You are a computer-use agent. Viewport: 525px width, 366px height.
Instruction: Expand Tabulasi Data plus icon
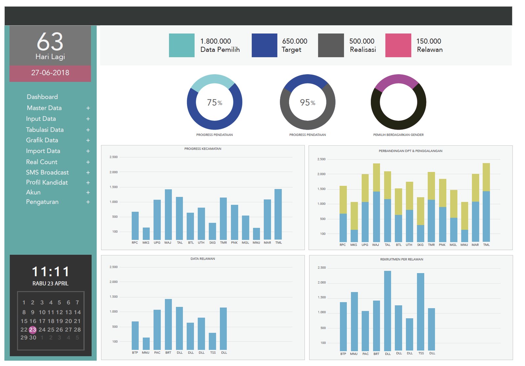tap(88, 130)
